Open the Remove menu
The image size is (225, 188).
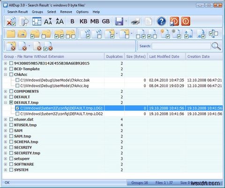(66, 12)
